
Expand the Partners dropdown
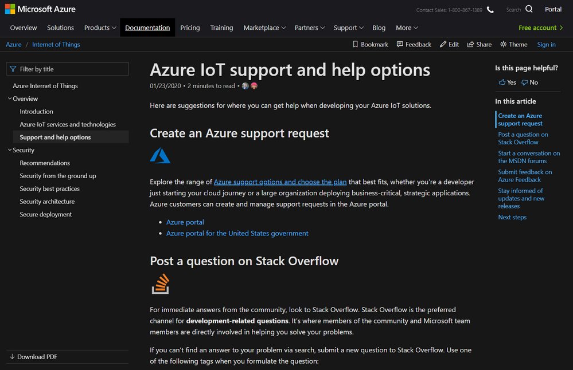[x=310, y=27]
